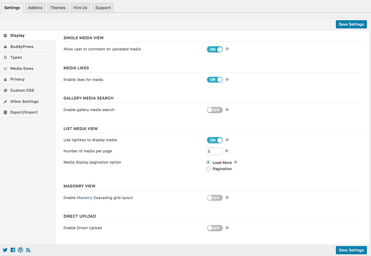Screen dimensions: 371x256
Task: Enable gallery media search toggle
Action: coord(214,110)
